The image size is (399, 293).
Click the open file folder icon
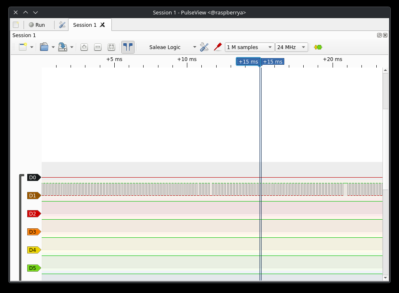[44, 47]
